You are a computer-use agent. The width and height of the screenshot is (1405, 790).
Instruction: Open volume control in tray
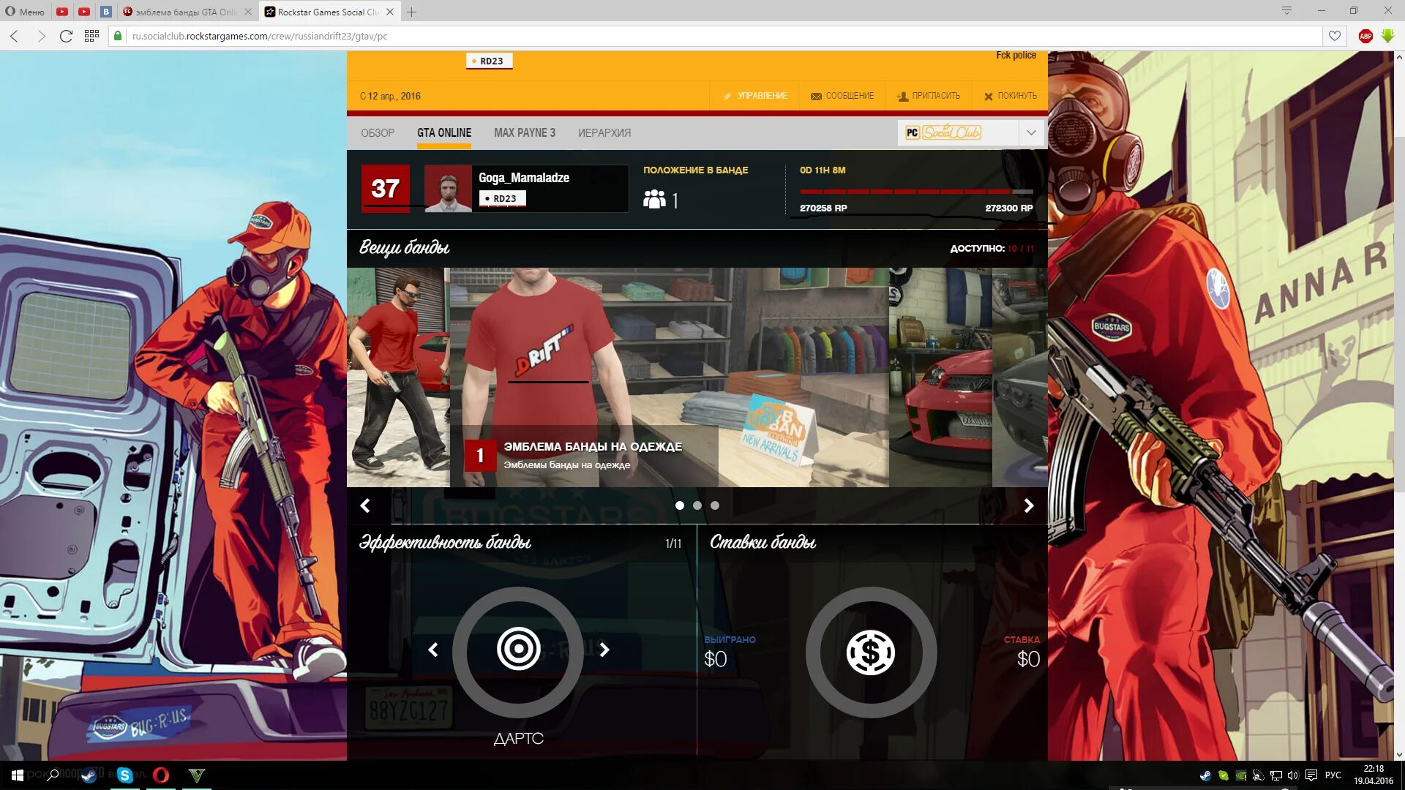tap(1293, 775)
